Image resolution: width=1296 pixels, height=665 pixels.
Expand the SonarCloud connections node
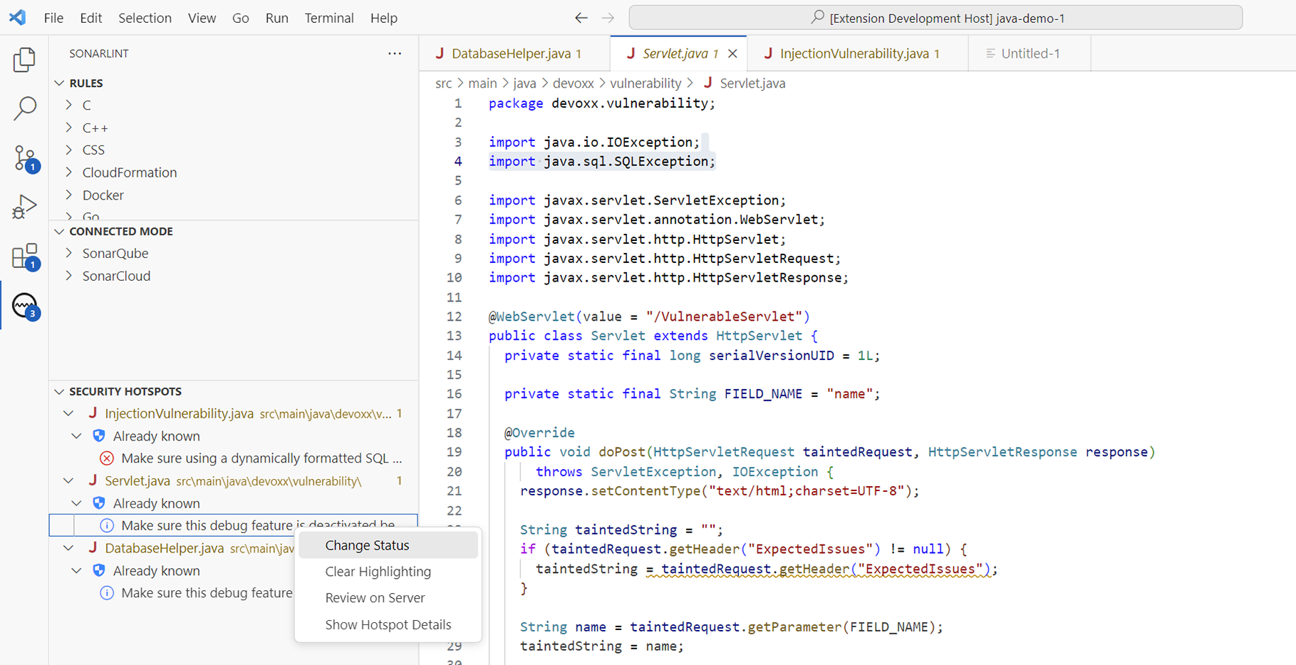(x=69, y=276)
